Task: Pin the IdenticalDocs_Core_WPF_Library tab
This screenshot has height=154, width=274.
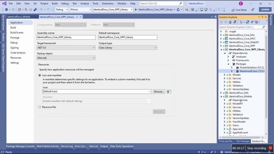Action: click(x=77, y=17)
